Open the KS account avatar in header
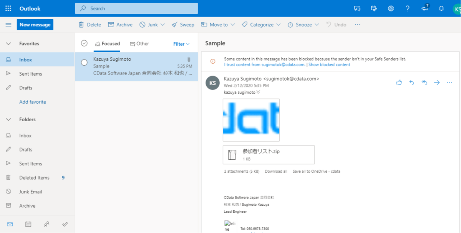The width and height of the screenshot is (461, 233). pos(457,8)
